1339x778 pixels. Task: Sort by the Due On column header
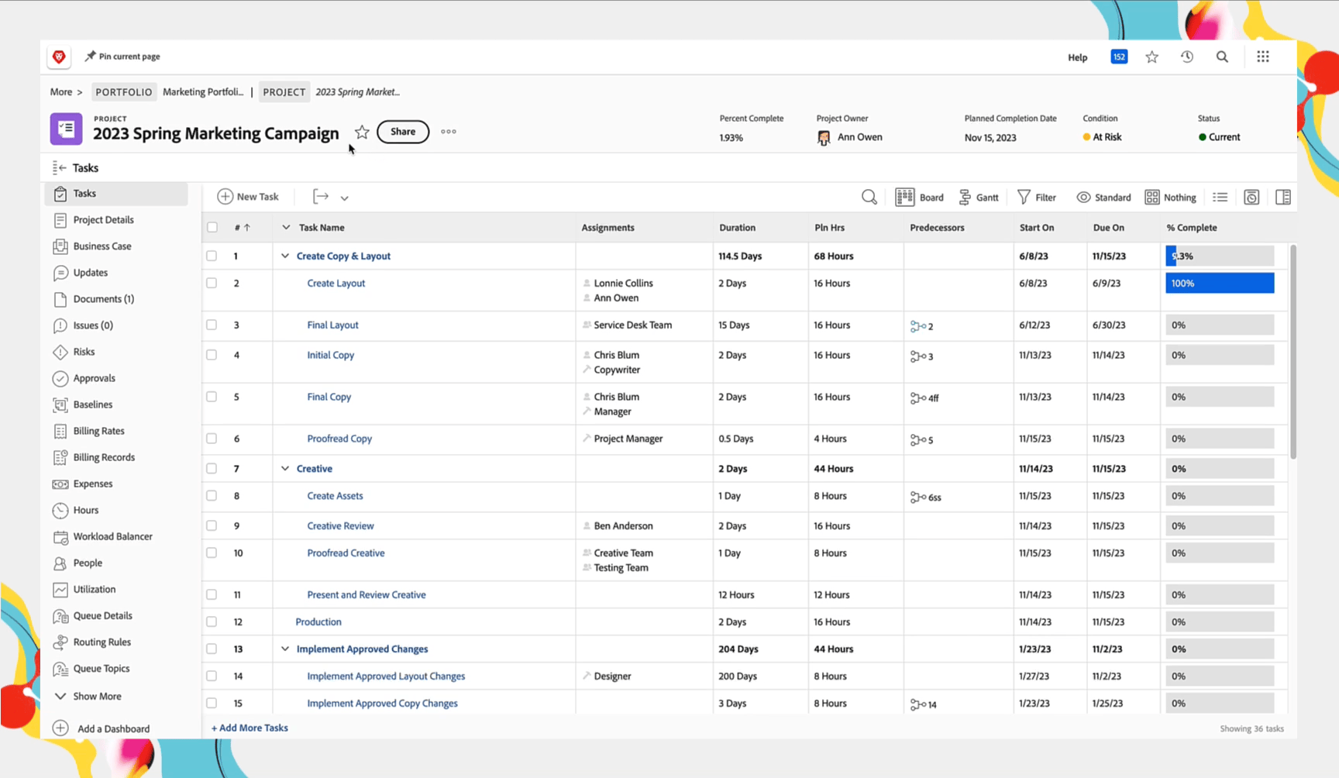pos(1108,228)
